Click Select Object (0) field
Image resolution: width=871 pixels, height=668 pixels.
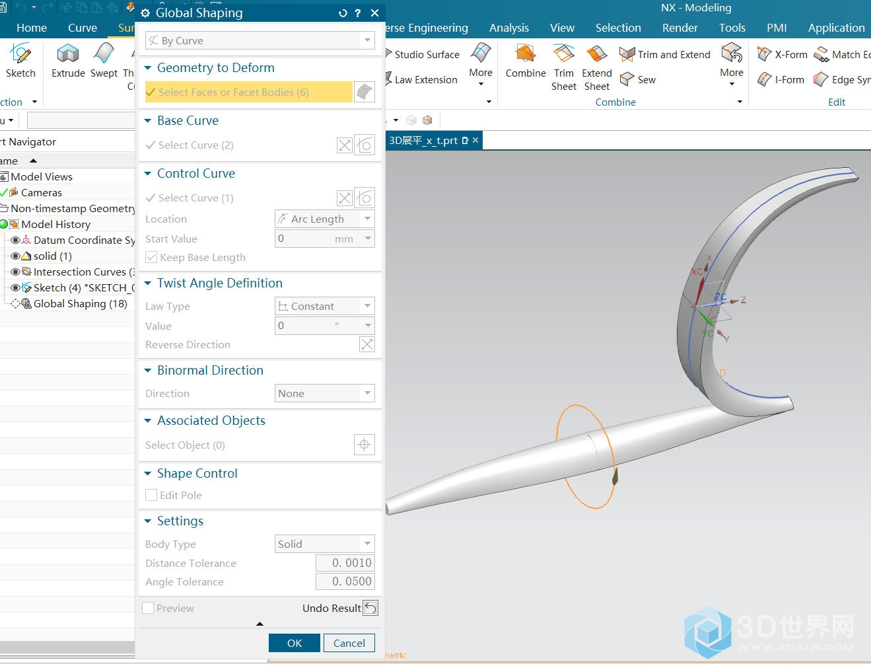[x=185, y=445]
